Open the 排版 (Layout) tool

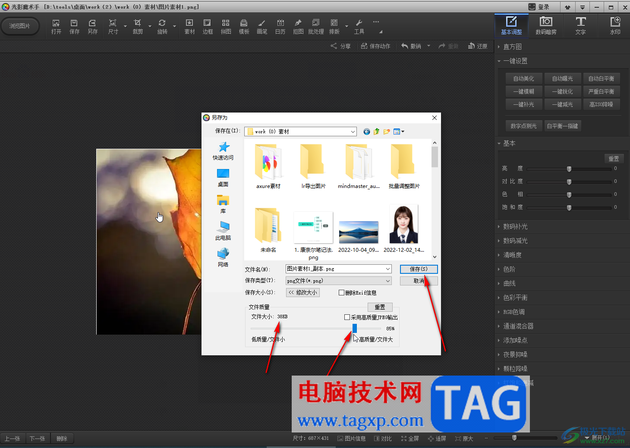click(x=334, y=27)
